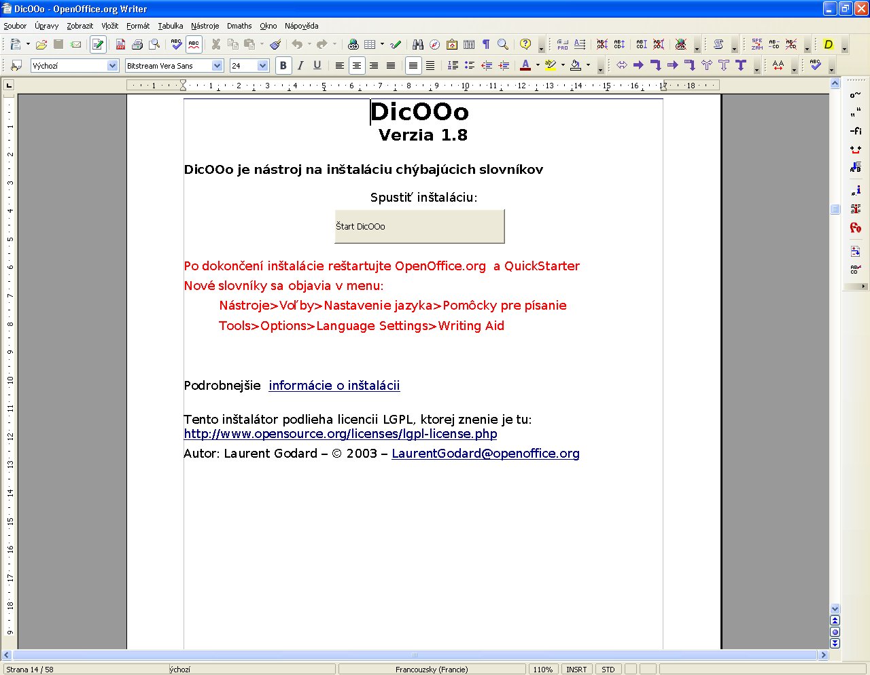Open Zoom magnifier icon
The height and width of the screenshot is (675, 870).
pyautogui.click(x=503, y=44)
